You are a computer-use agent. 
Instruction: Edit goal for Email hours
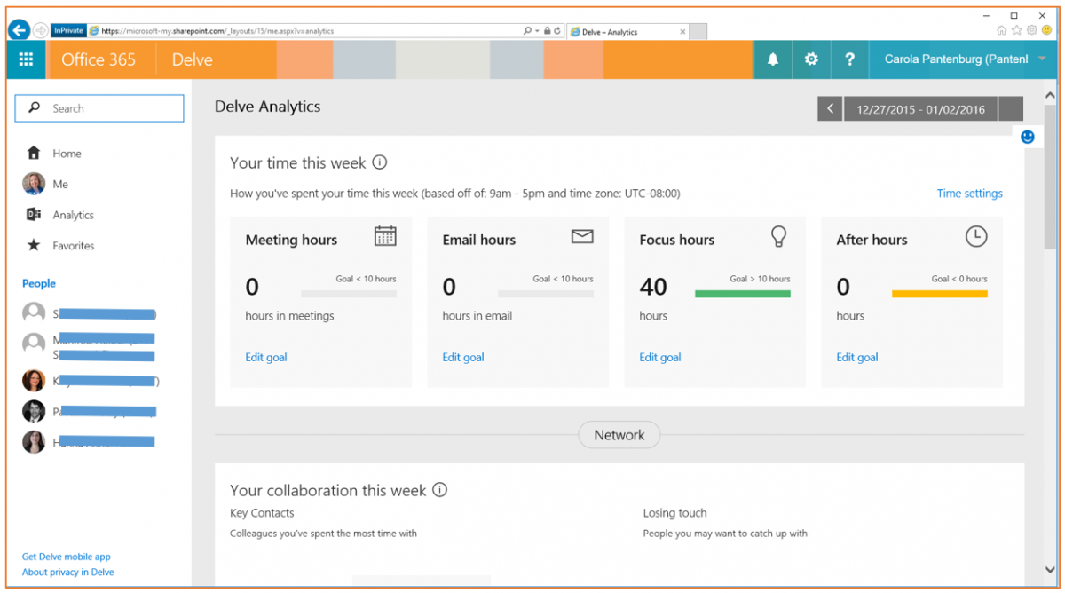click(463, 357)
